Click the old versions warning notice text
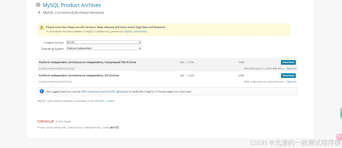The width and height of the screenshot is (342, 148). (105, 27)
